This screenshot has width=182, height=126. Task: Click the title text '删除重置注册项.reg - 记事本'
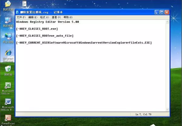[42, 12]
